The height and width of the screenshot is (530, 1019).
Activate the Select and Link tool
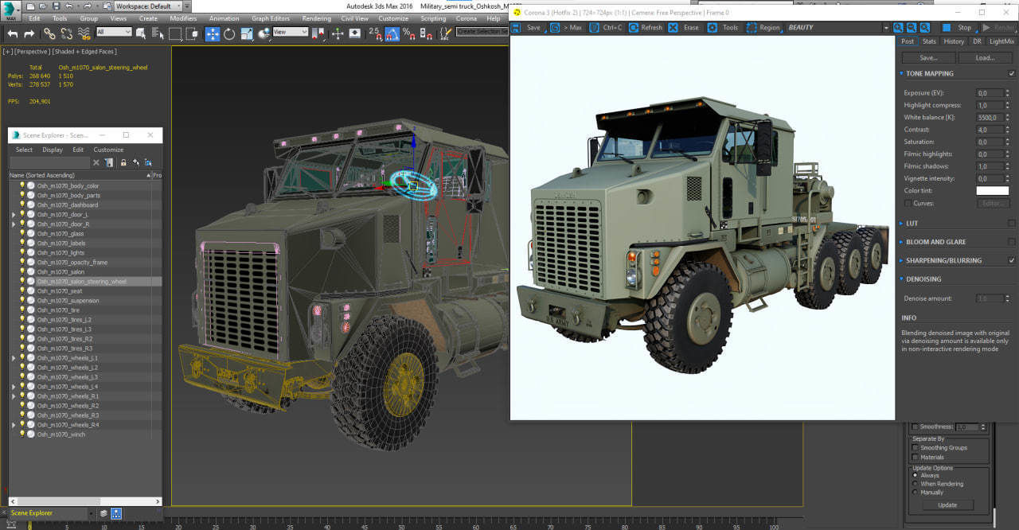pos(49,33)
